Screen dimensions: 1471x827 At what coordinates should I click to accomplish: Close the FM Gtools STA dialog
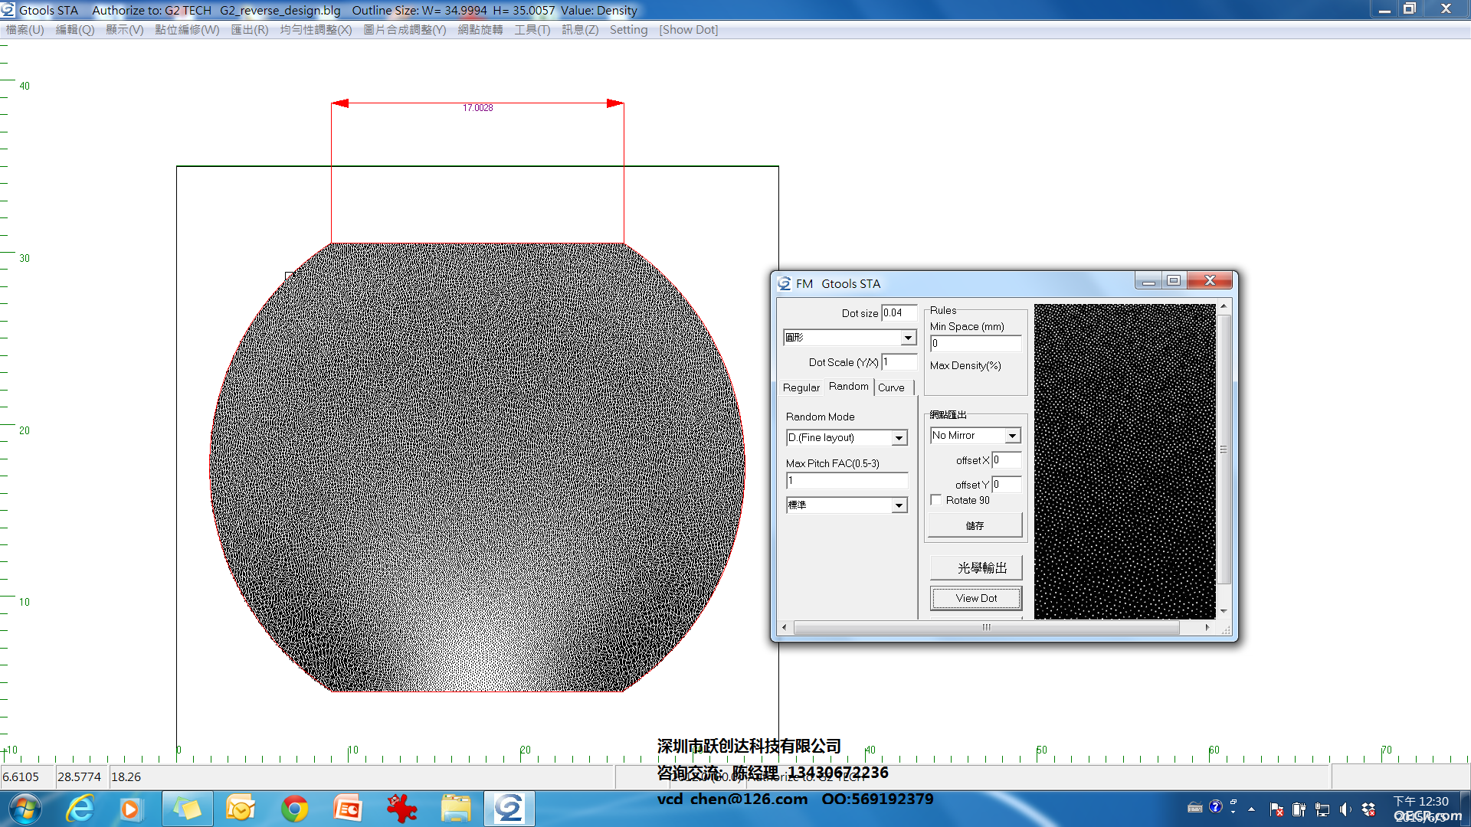tap(1210, 281)
